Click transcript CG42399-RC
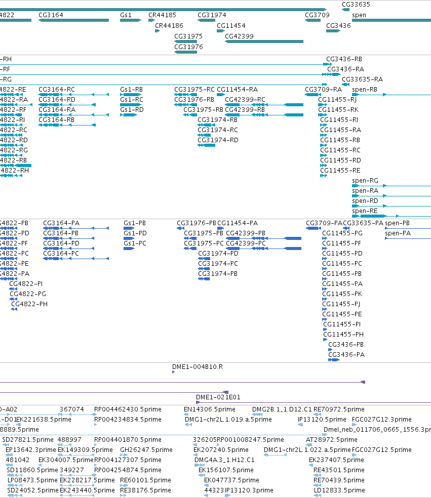This screenshot has width=431, height=498. [x=245, y=100]
